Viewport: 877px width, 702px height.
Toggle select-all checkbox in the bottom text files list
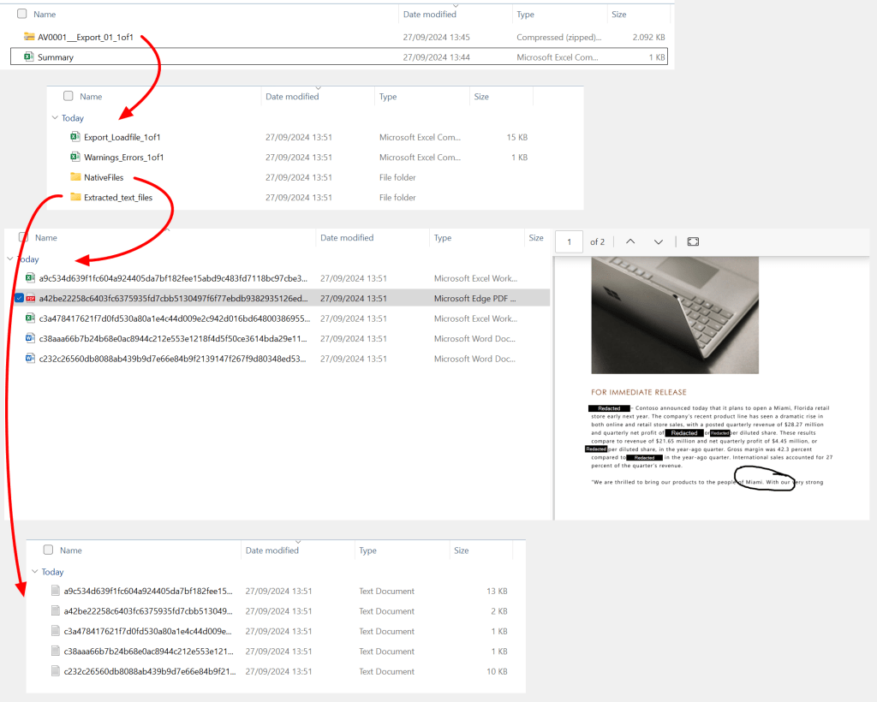48,550
